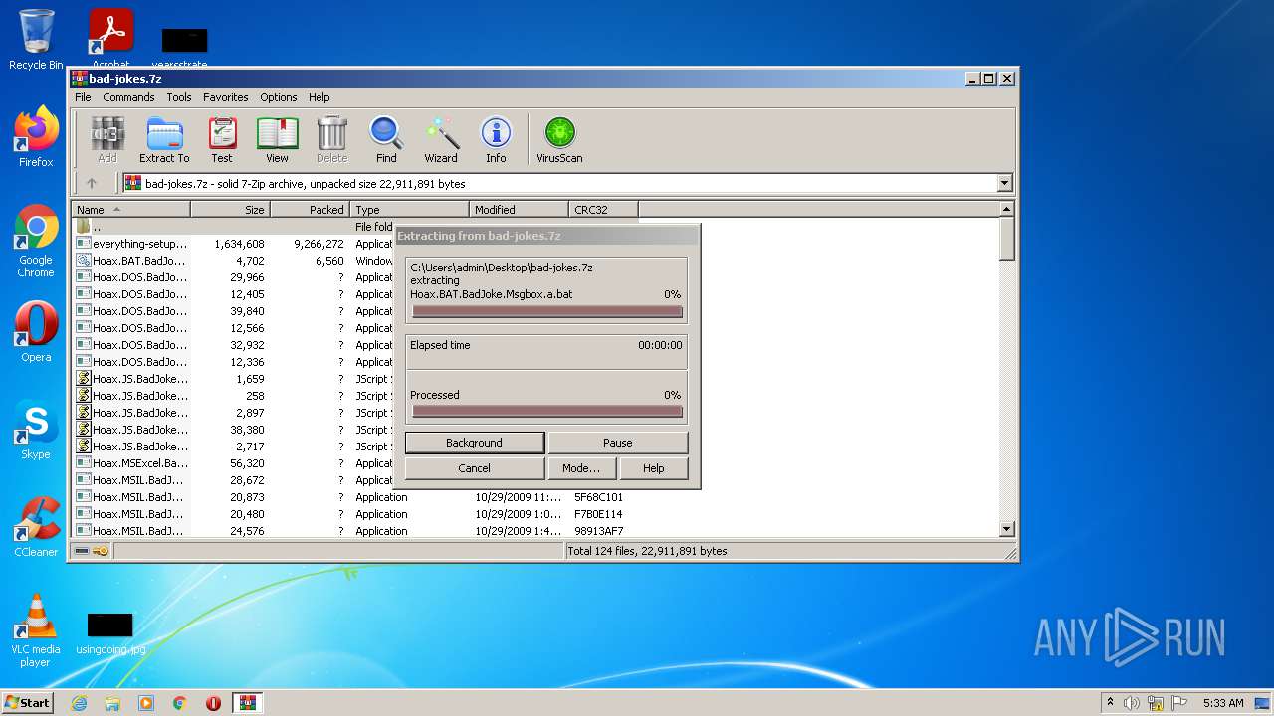This screenshot has height=716, width=1274.
Task: Open Windows Explorer taskbar icon
Action: pyautogui.click(x=112, y=703)
